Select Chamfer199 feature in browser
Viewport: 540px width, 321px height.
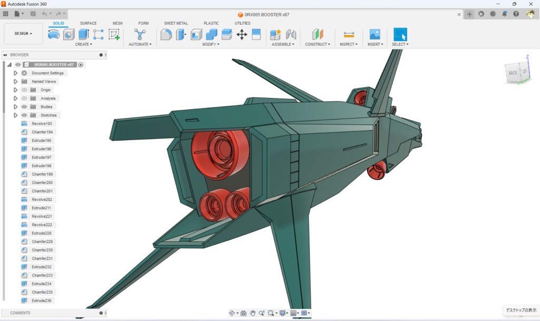pos(42,174)
